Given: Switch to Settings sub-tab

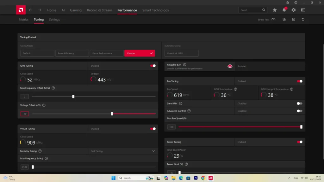Looking at the screenshot, I should 54,19.
